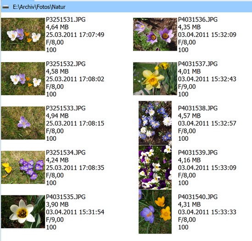
Task: Select the pasque flower thumbnail P4031536.JPG
Action: pos(155,34)
